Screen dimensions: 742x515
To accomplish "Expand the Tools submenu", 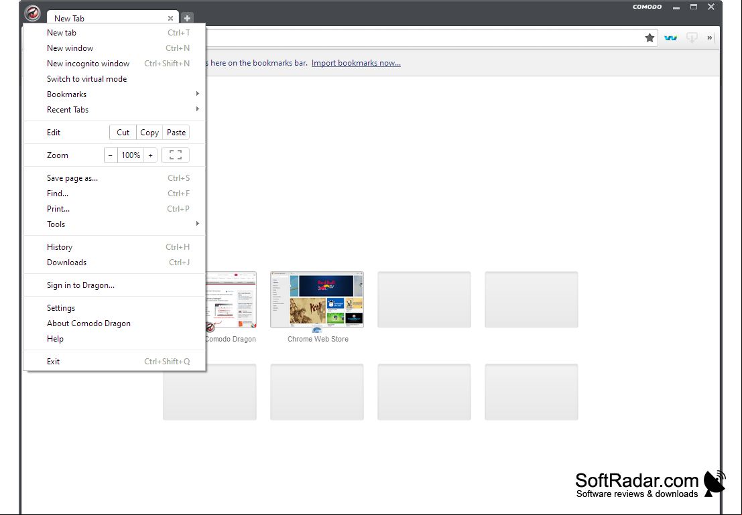I will coord(115,224).
